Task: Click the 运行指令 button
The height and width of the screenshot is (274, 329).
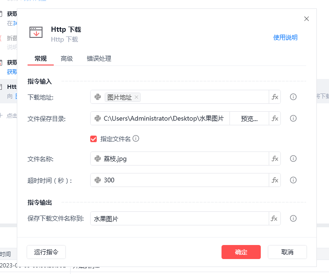Action: pos(46,252)
